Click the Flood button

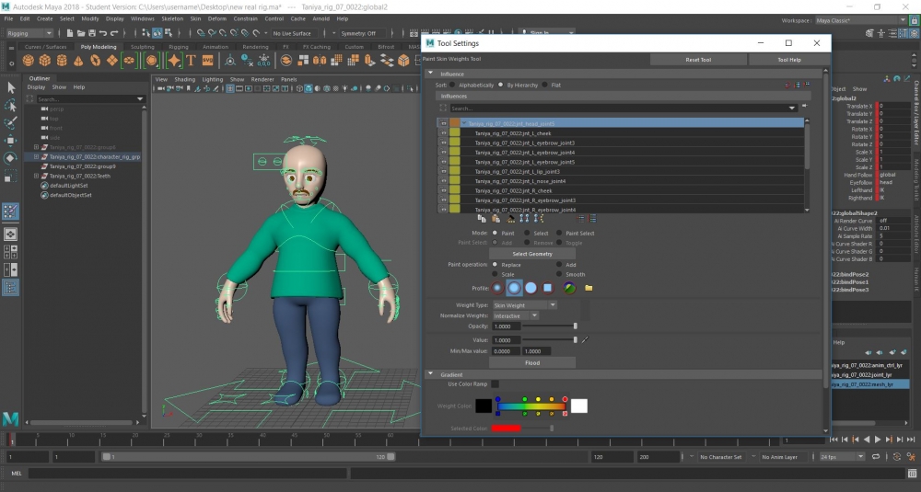tap(532, 362)
